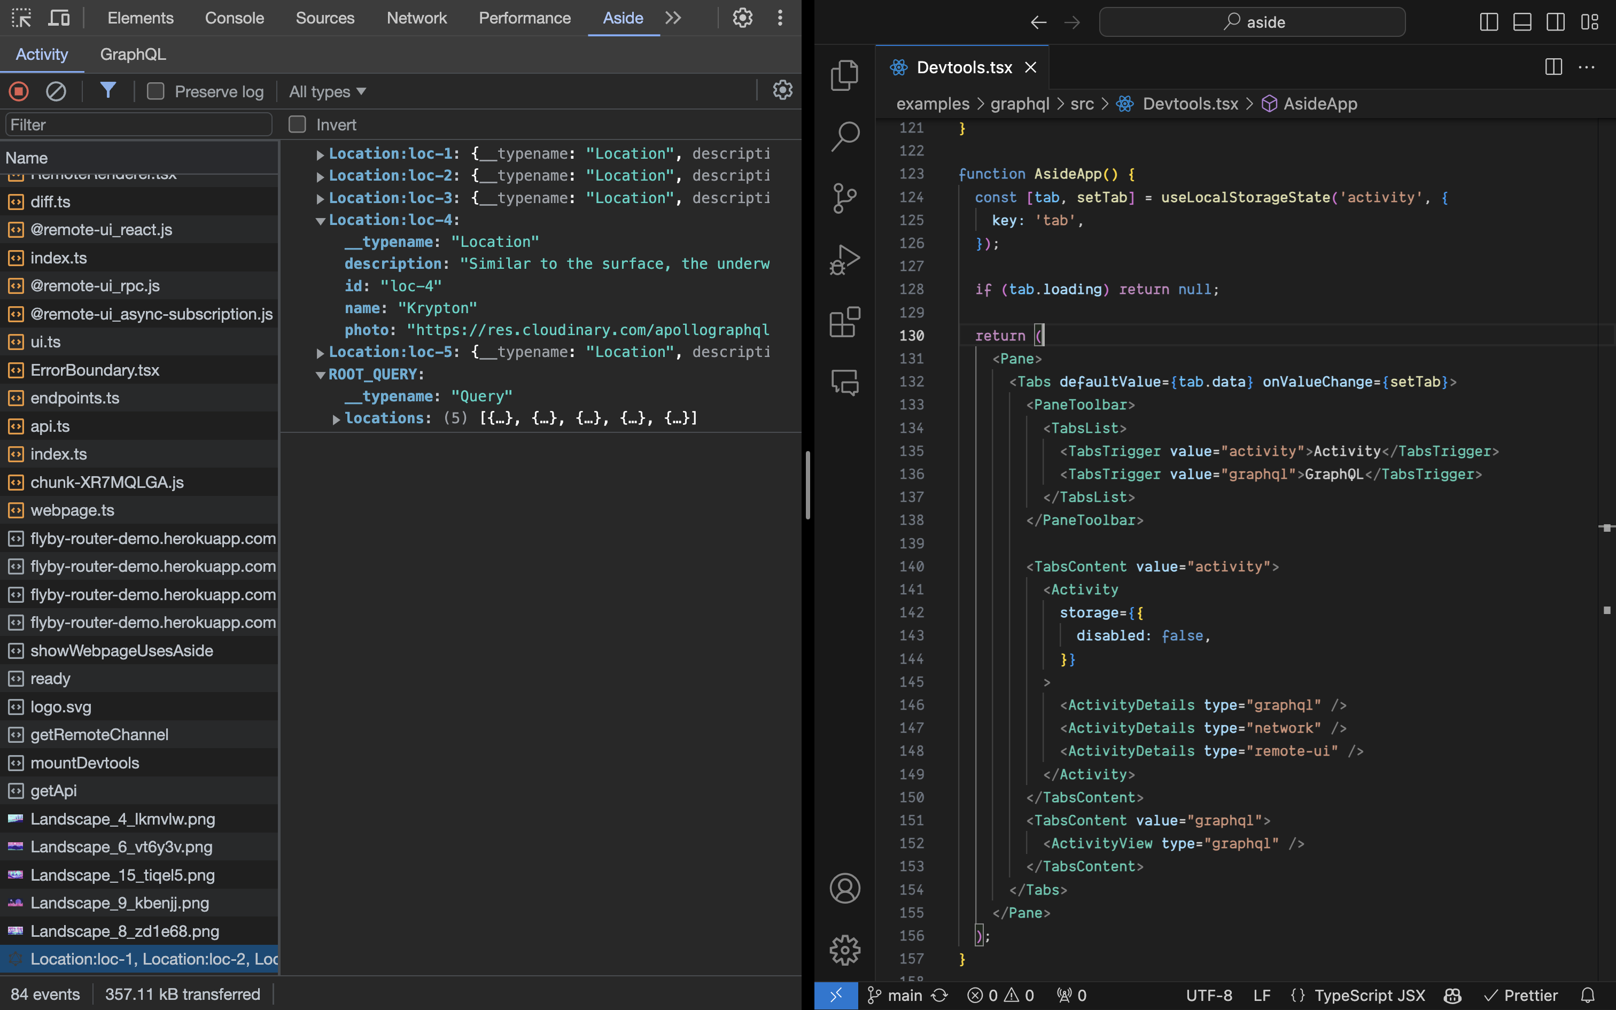Toggle the funnel filter icon
The width and height of the screenshot is (1616, 1010).
coord(107,90)
